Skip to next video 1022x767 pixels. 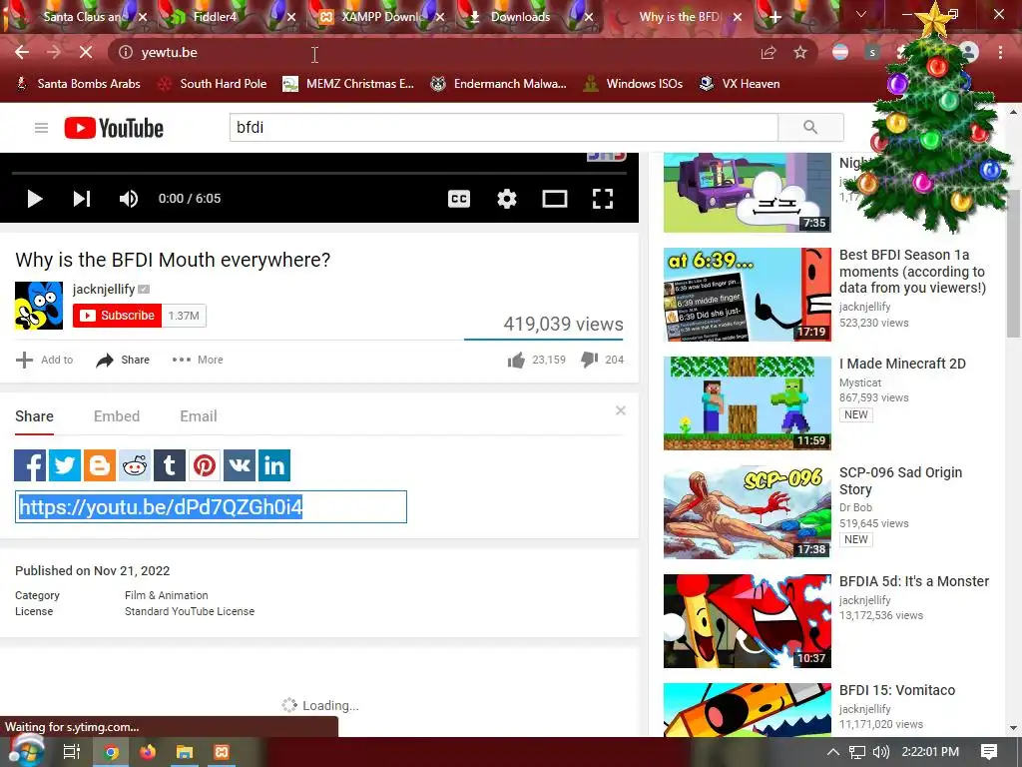tap(82, 199)
